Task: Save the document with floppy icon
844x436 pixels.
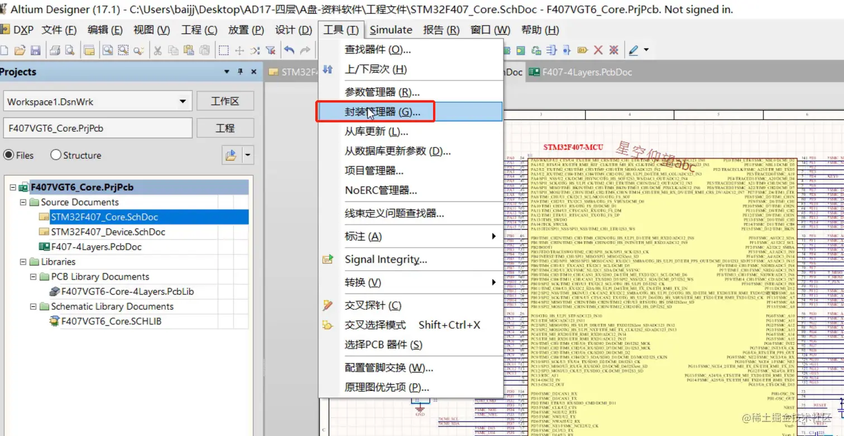Action: pos(36,50)
